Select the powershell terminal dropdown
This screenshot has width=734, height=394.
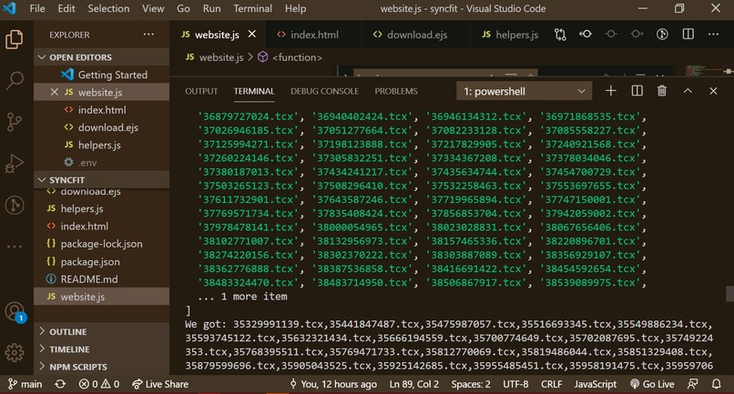(x=525, y=91)
